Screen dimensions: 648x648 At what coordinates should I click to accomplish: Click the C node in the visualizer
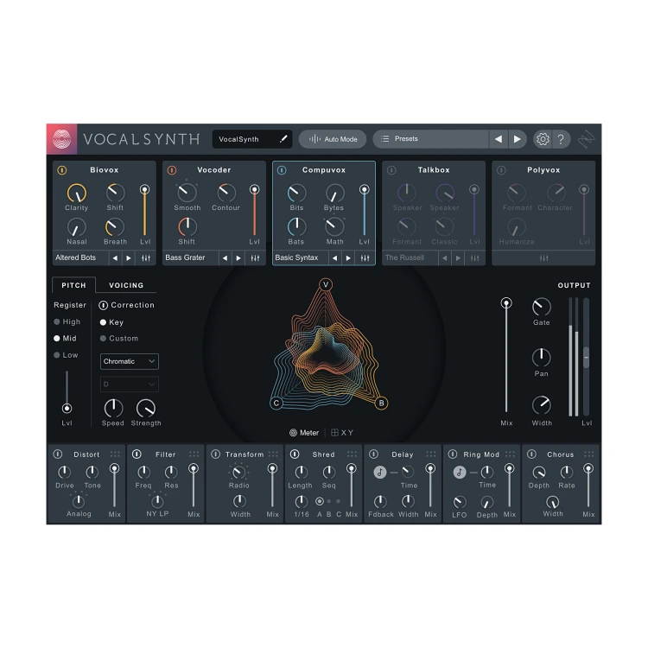[x=276, y=403]
